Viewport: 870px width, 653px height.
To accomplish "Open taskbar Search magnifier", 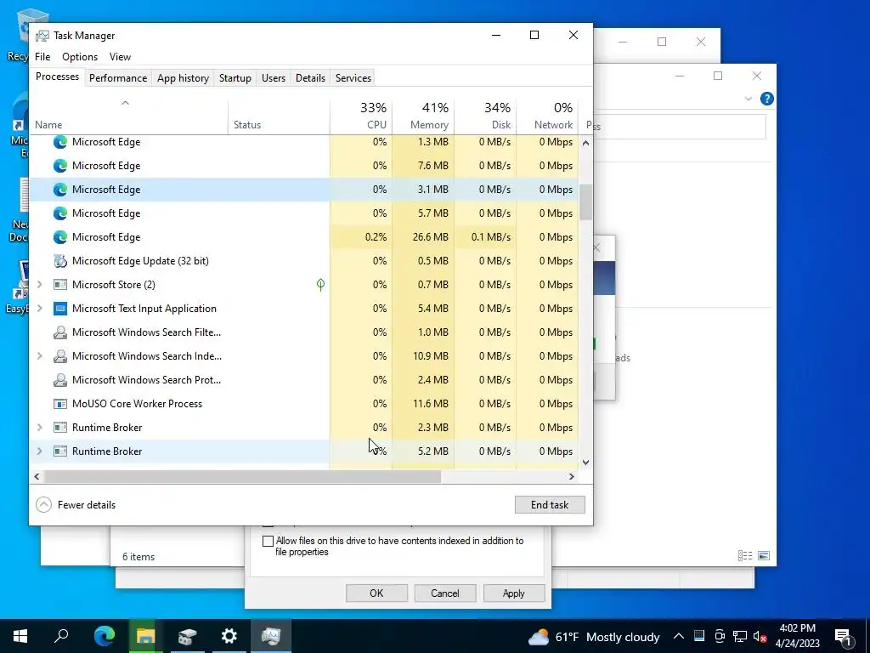I will click(x=61, y=636).
